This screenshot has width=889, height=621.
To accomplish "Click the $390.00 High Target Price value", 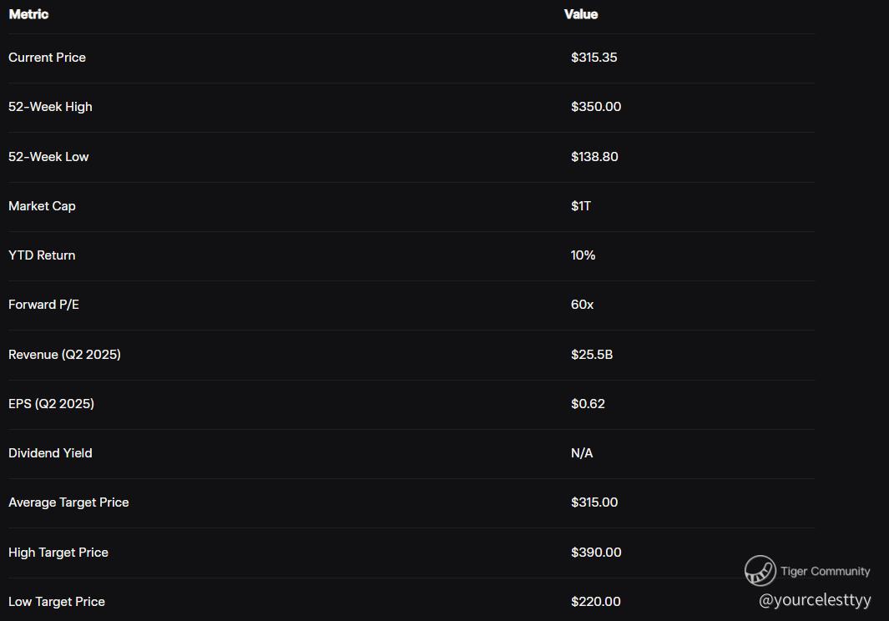I will click(x=596, y=553).
